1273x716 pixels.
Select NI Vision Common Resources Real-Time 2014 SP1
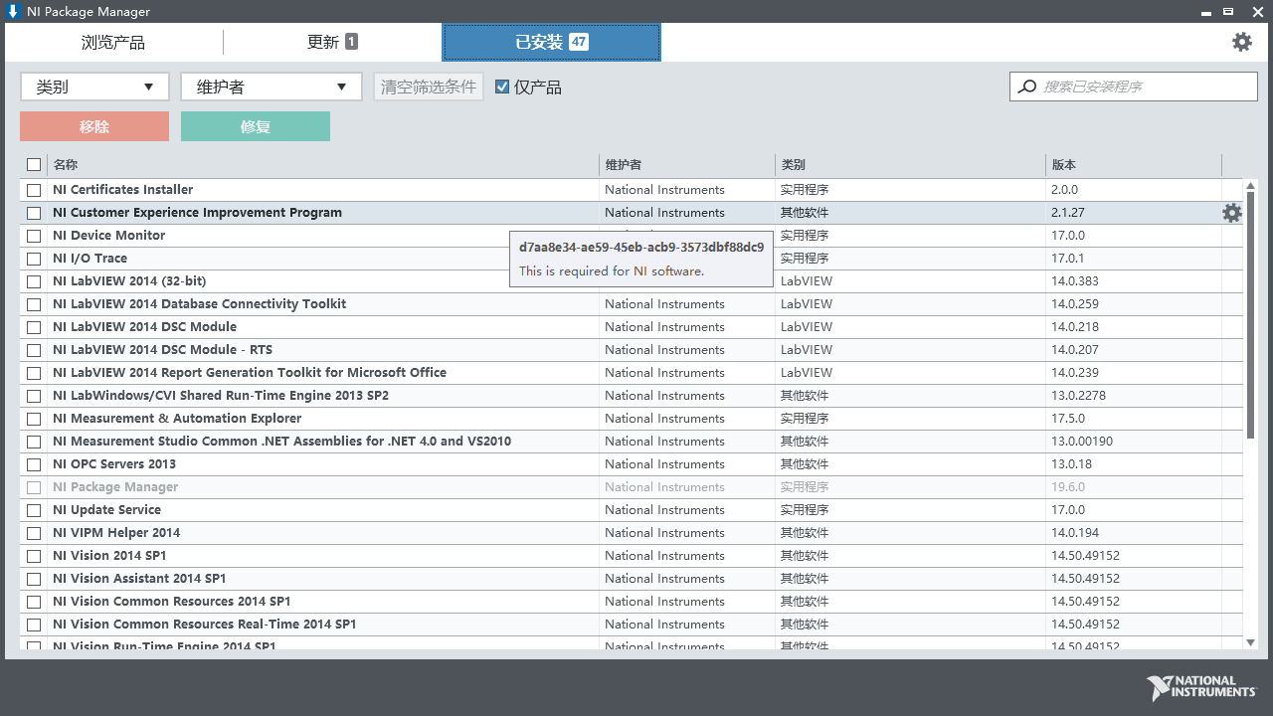[632, 625]
